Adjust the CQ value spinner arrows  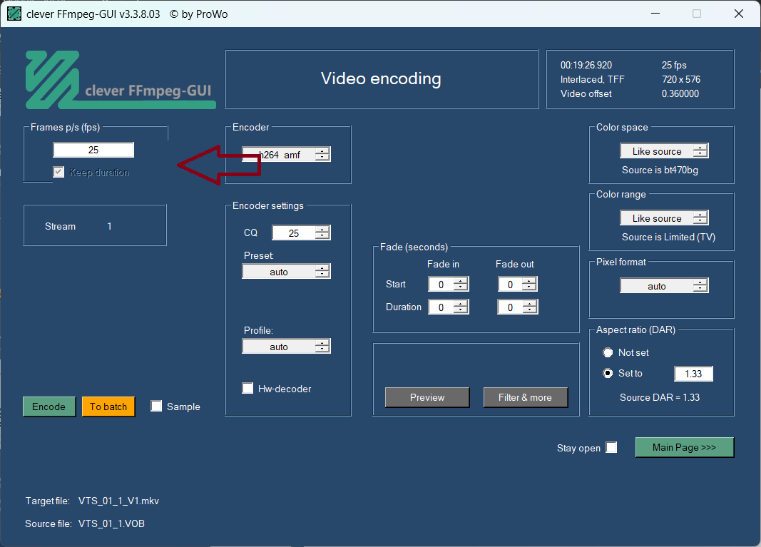click(322, 233)
